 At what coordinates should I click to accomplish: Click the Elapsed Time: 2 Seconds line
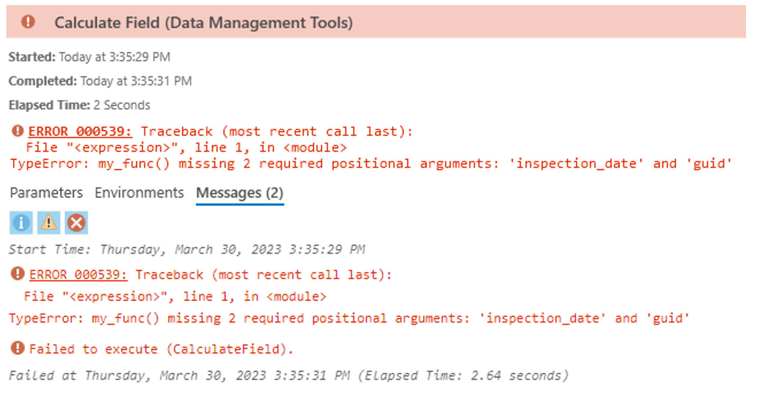point(80,106)
